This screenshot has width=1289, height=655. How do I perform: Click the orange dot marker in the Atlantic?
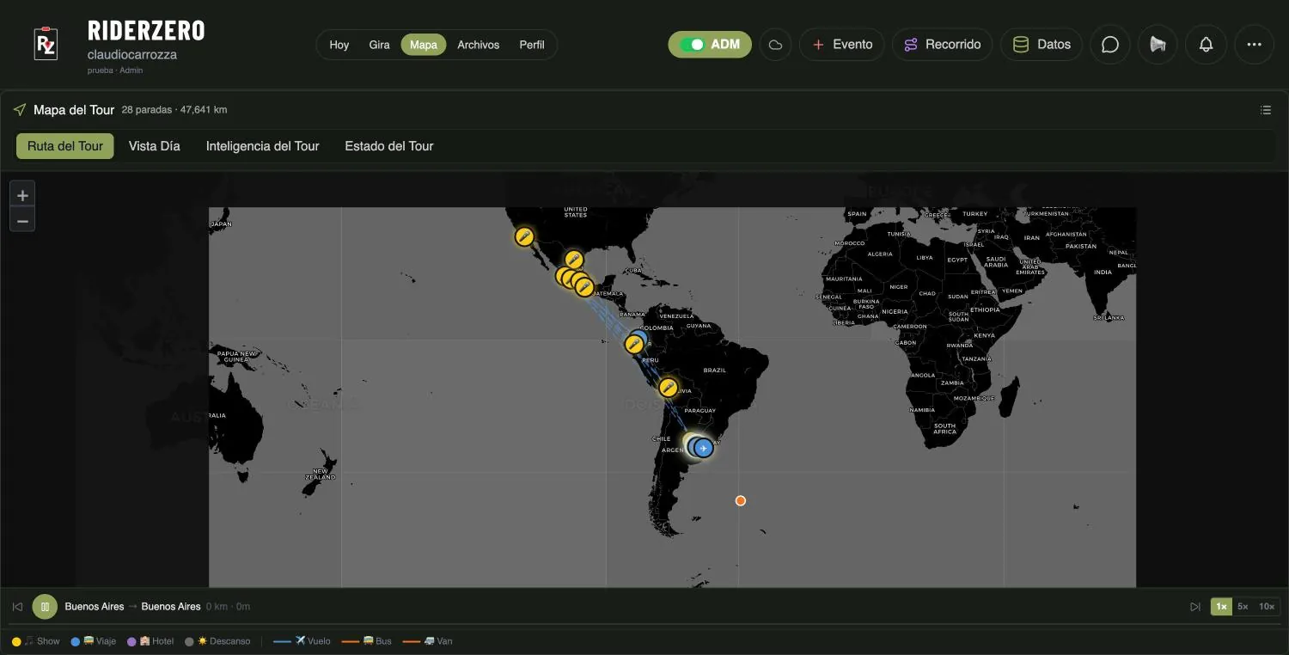(x=741, y=501)
